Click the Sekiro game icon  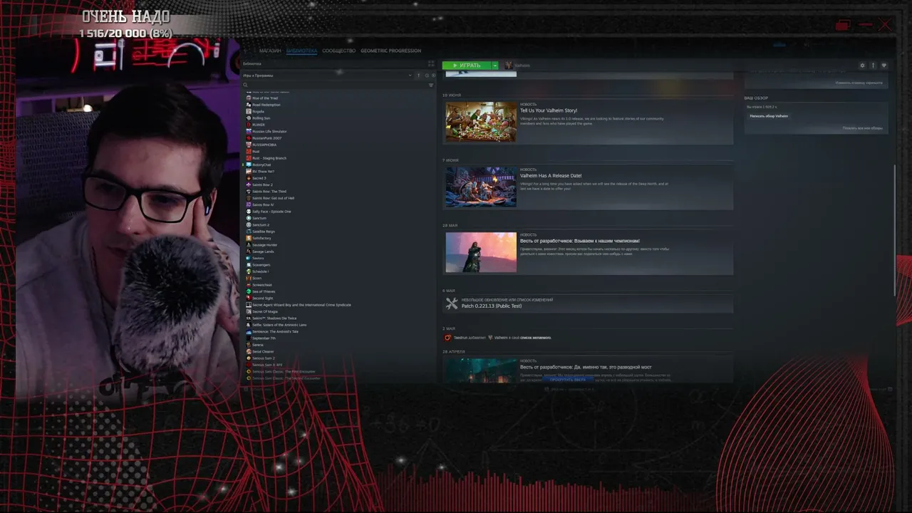pyautogui.click(x=249, y=318)
